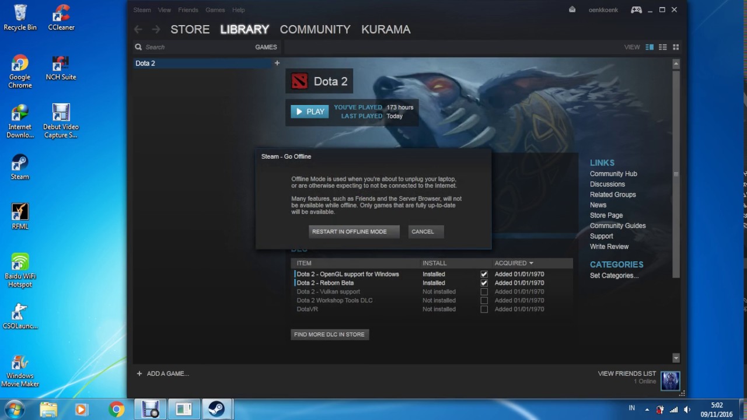
Task: Switch to Steam in the taskbar
Action: coord(217,409)
